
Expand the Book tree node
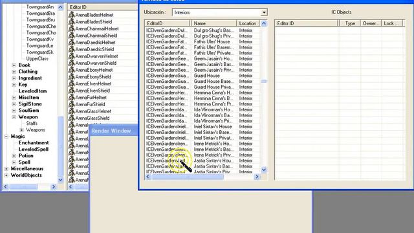tap(14, 65)
